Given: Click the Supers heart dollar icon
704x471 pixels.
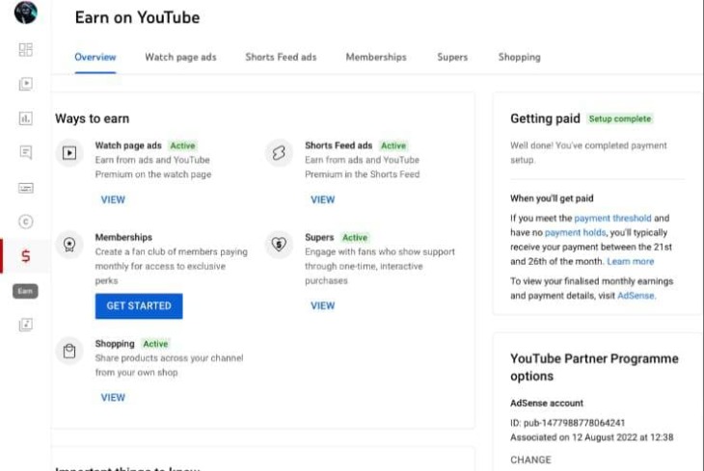Looking at the screenshot, I should 279,245.
